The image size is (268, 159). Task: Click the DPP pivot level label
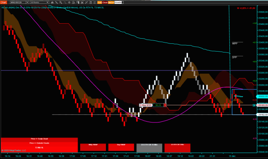235,57
